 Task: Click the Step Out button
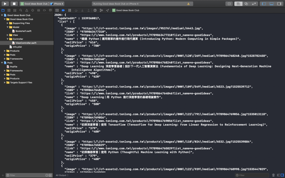pyautogui.click(x=89, y=10)
